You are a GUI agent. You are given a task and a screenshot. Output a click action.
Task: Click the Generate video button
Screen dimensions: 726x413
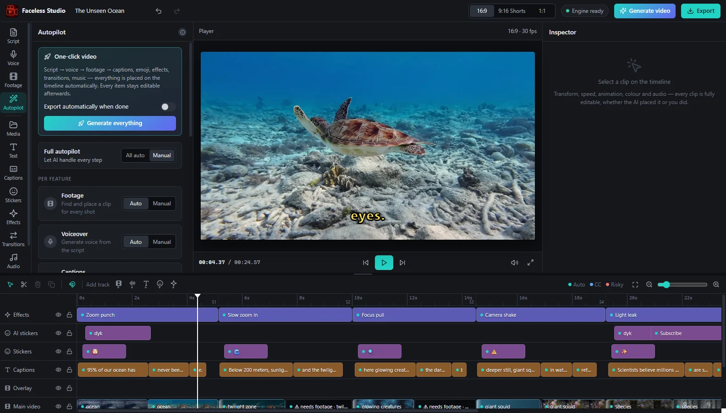pos(645,11)
